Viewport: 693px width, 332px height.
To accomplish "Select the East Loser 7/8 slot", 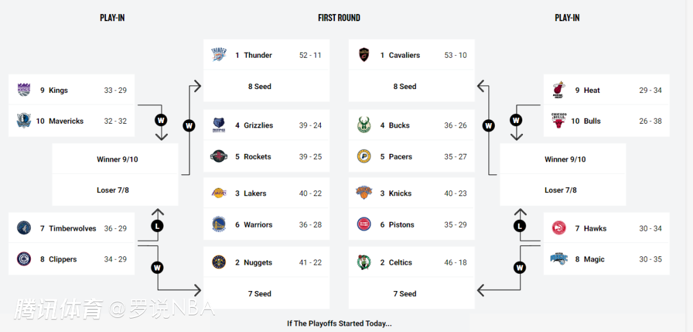I will coord(560,190).
